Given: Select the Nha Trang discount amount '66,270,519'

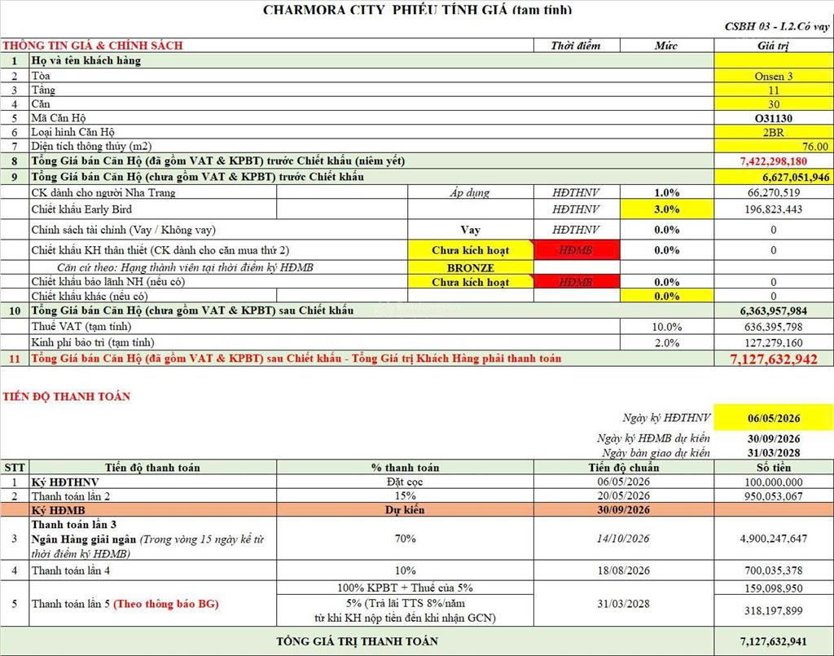Looking at the screenshot, I should tap(774, 192).
